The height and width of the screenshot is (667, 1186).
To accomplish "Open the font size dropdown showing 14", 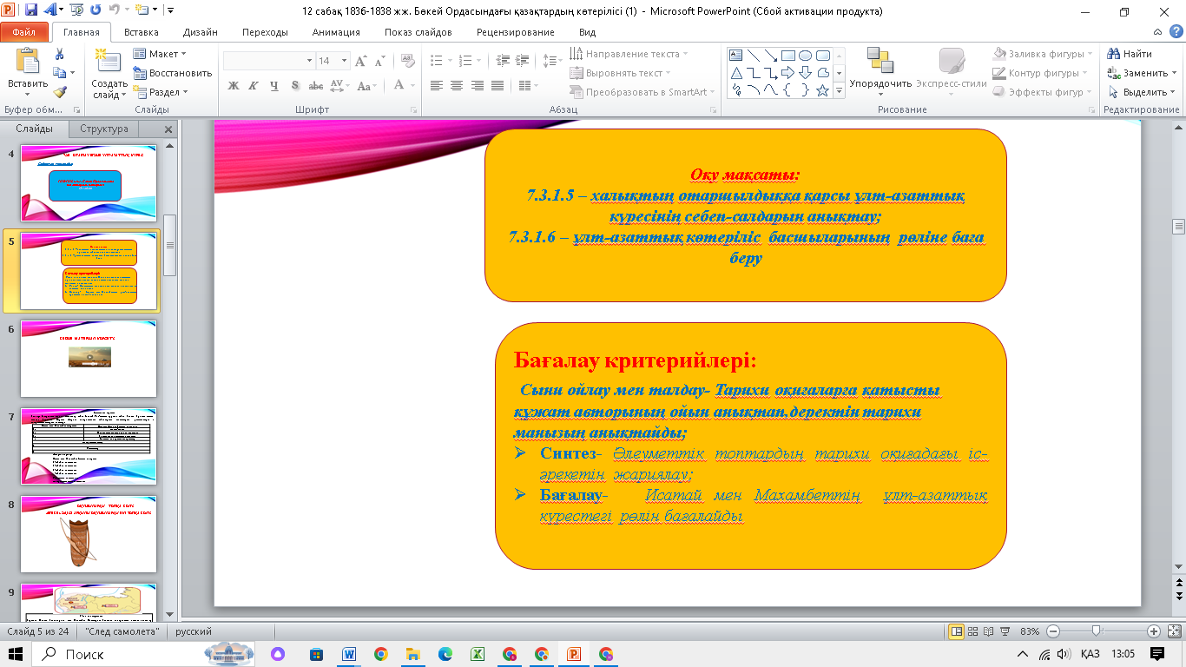I will pyautogui.click(x=345, y=61).
